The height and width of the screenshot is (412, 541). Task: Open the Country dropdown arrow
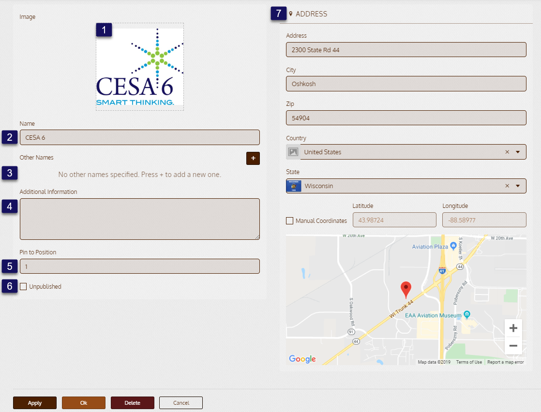click(518, 152)
